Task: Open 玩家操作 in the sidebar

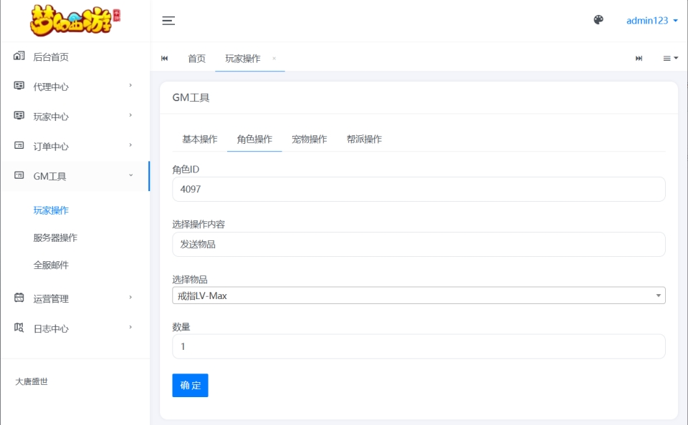Action: pos(51,210)
